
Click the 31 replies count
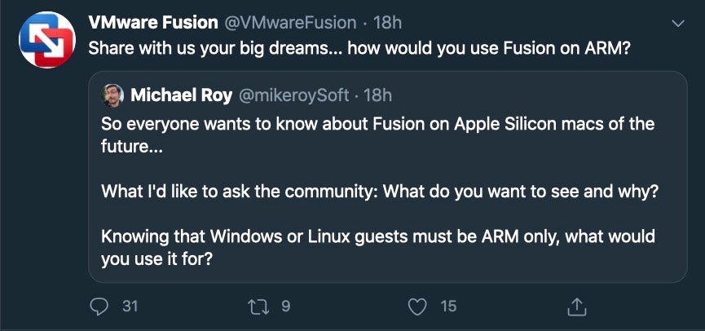click(x=130, y=307)
